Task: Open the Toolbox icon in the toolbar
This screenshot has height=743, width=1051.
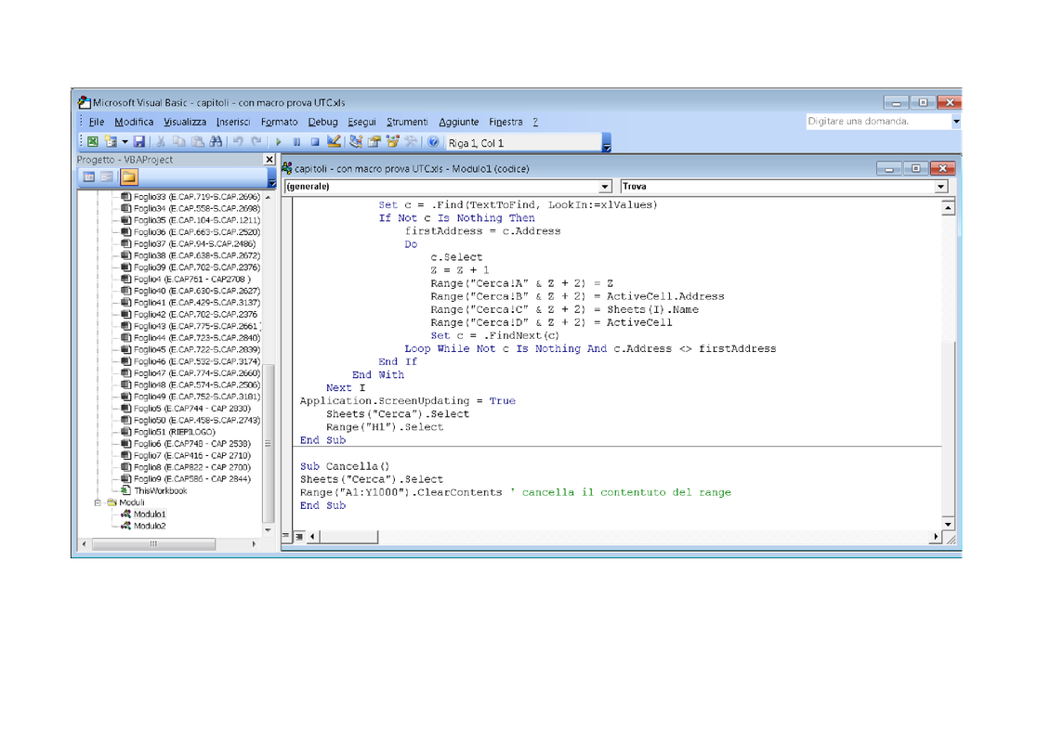Action: click(410, 142)
